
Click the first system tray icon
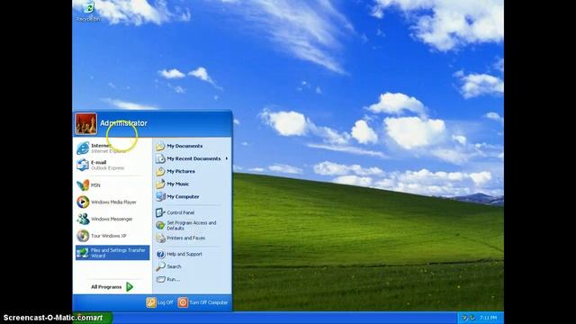click(x=464, y=318)
